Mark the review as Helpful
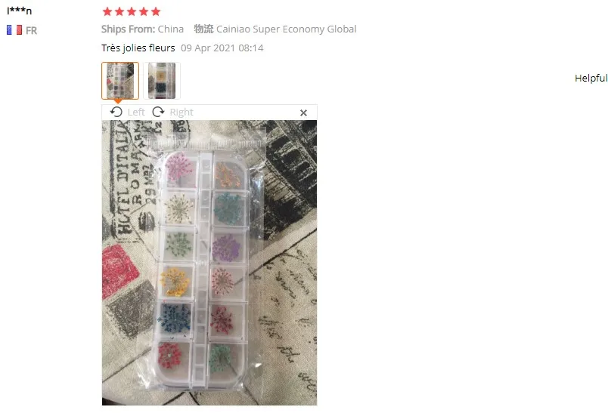608x413 pixels. [591, 79]
